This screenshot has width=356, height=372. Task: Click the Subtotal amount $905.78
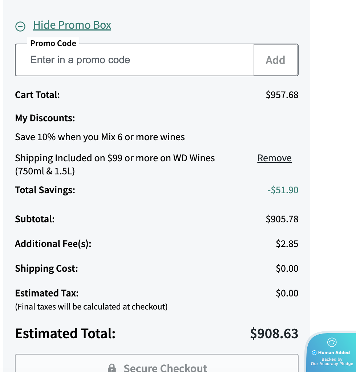coord(282,219)
